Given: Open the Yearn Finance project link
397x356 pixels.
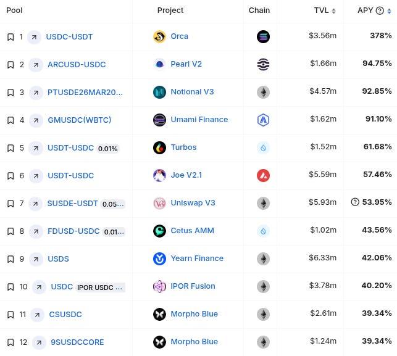Looking at the screenshot, I should coord(197,259).
